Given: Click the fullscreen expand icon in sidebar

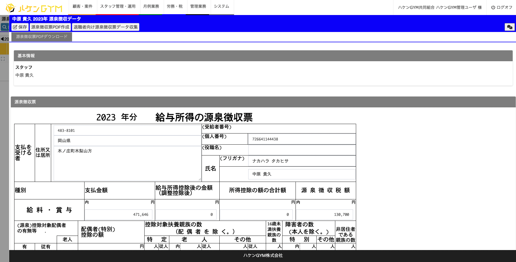Looking at the screenshot, I should point(3,59).
